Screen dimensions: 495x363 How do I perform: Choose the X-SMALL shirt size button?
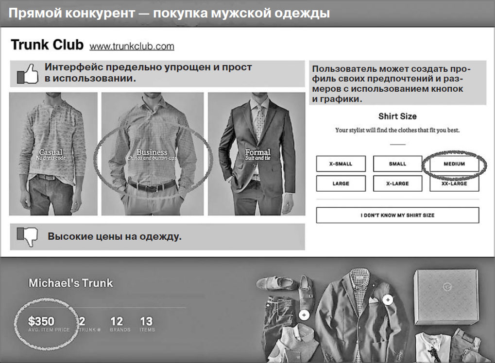click(x=341, y=164)
